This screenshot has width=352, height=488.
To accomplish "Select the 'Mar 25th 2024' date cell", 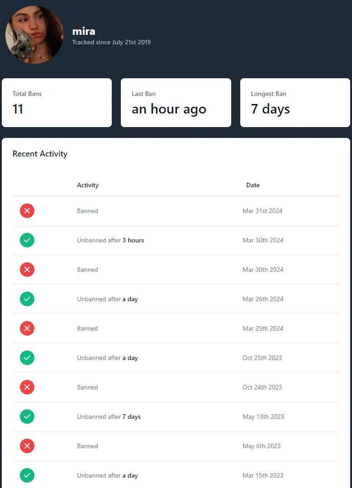I will [x=263, y=329].
